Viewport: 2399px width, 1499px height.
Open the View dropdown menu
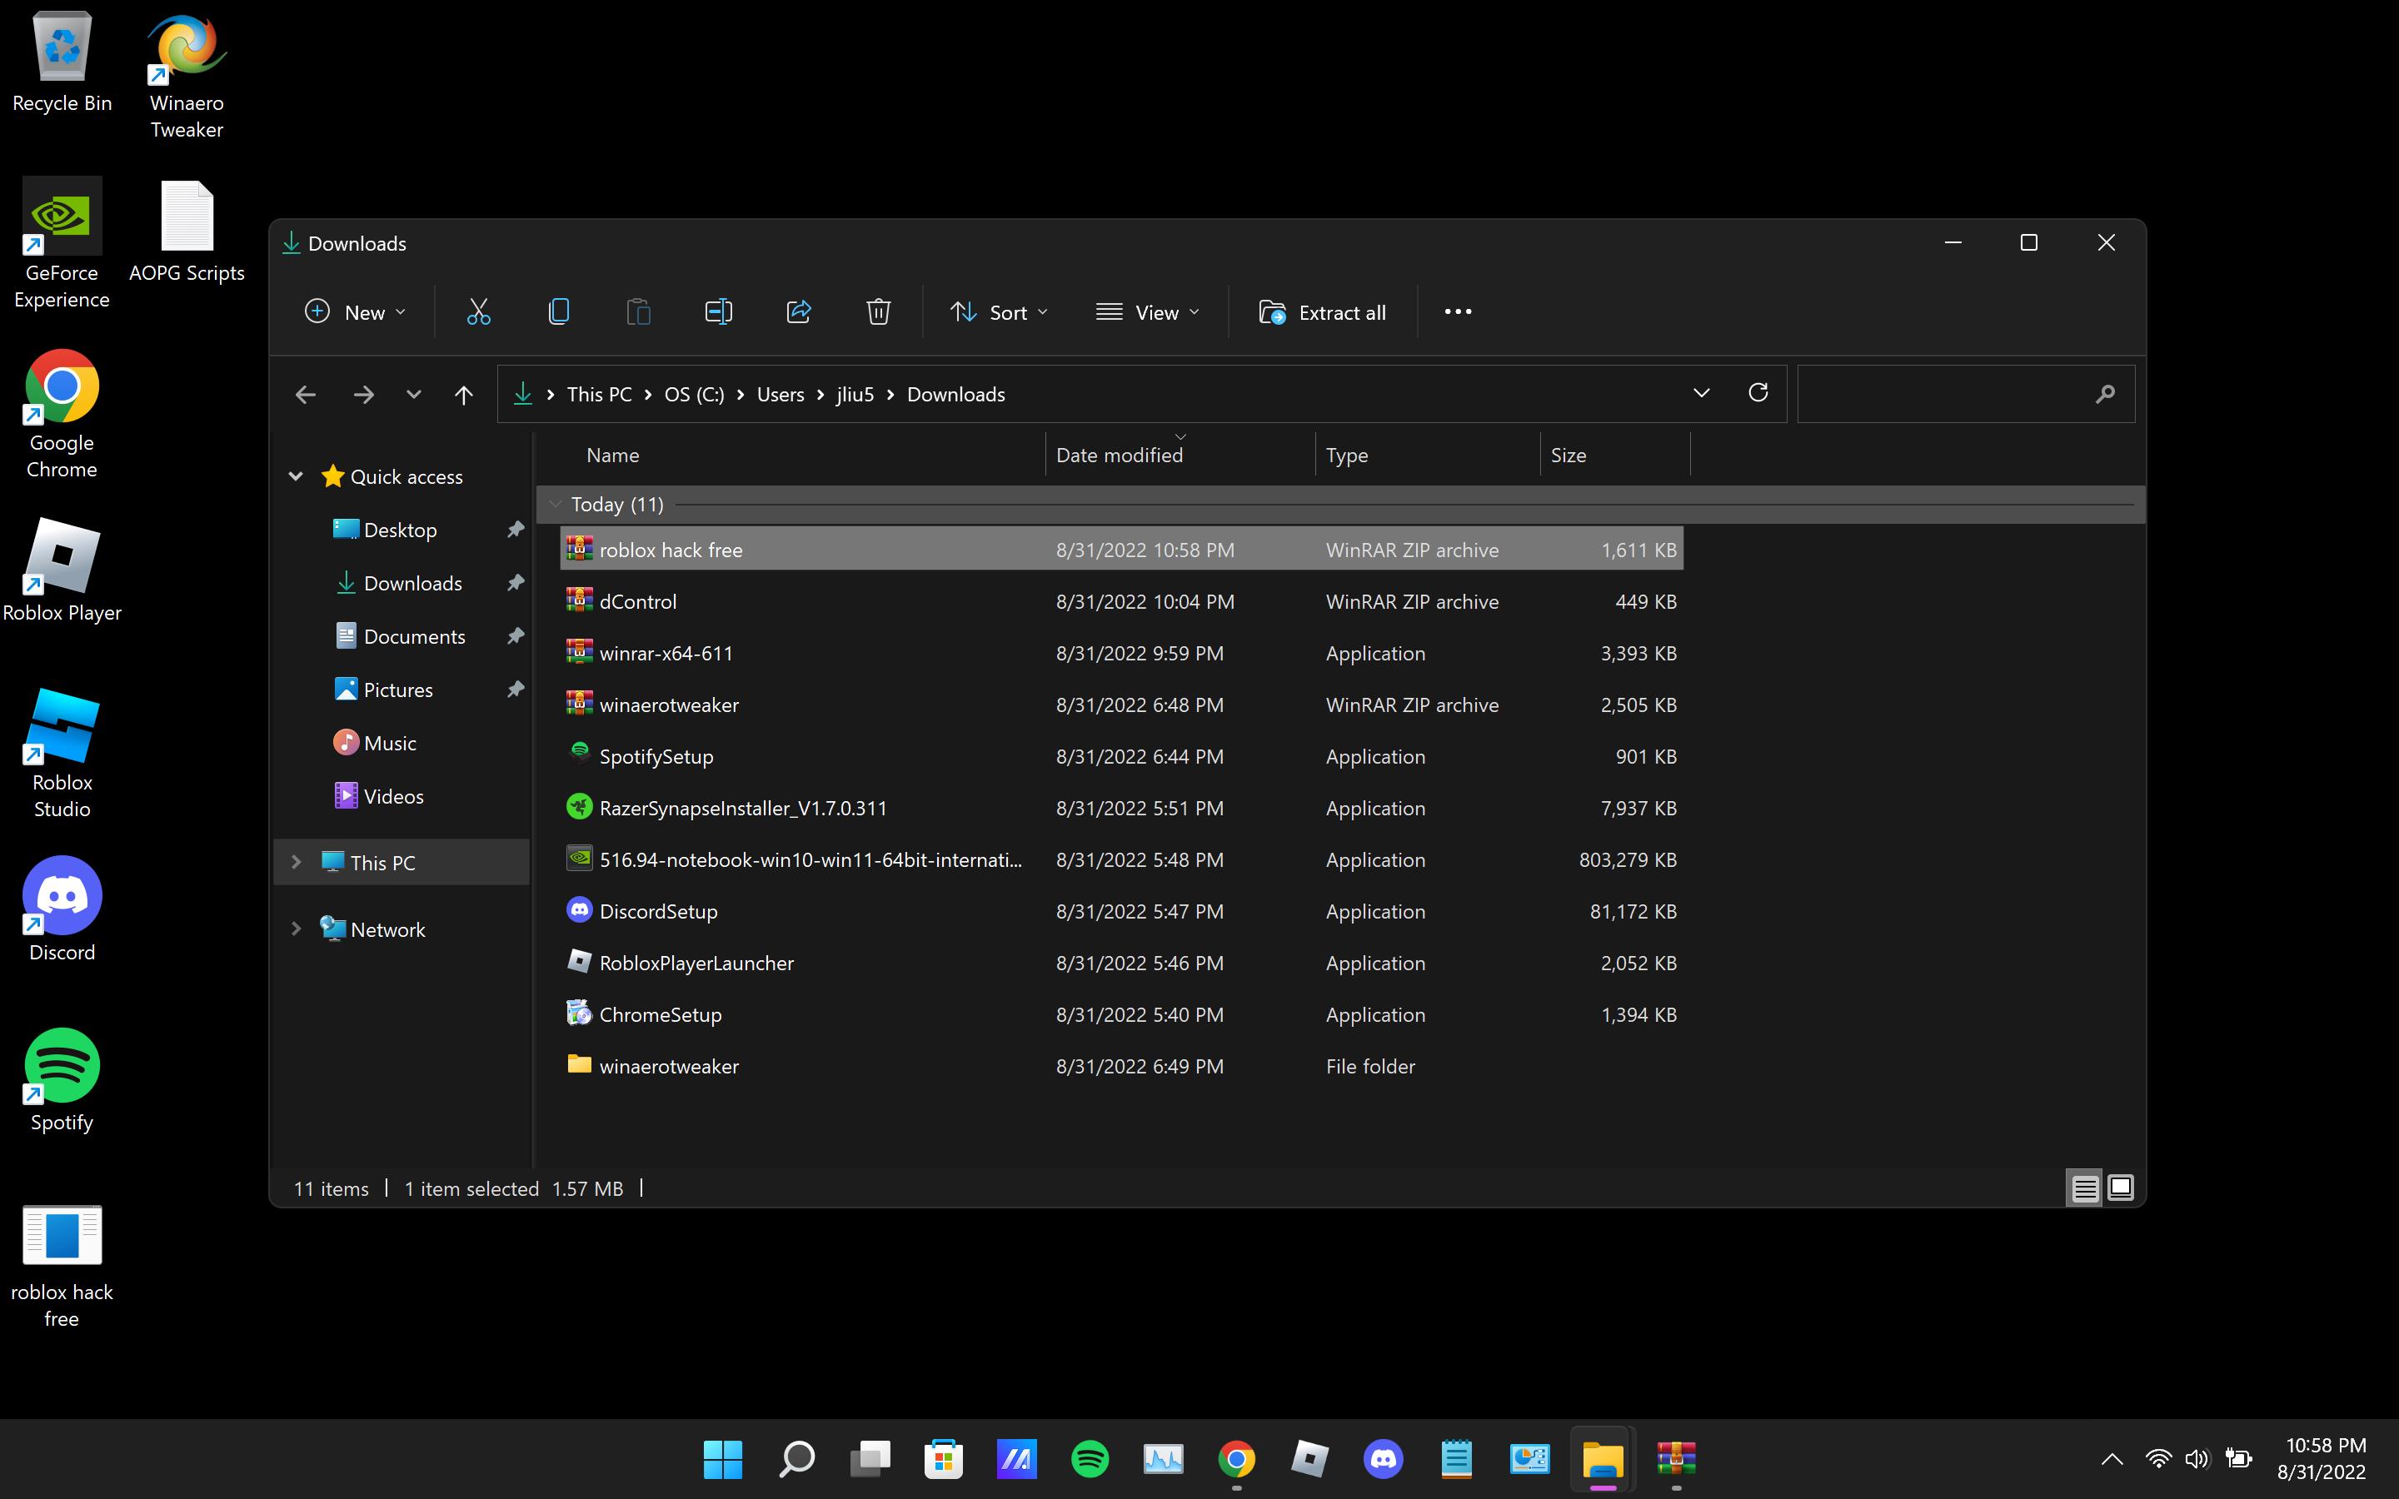(1148, 312)
